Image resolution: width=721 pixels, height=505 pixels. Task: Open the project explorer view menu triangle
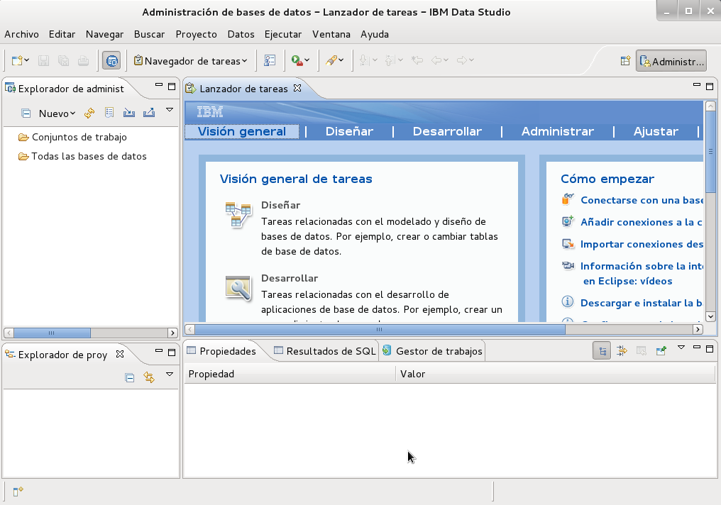[170, 374]
